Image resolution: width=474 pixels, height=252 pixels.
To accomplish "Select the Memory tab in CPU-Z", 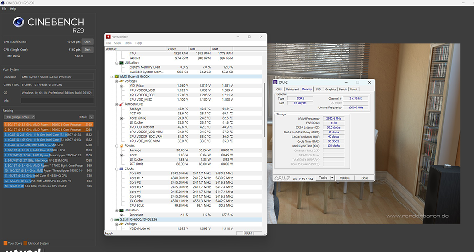I will [x=306, y=89].
